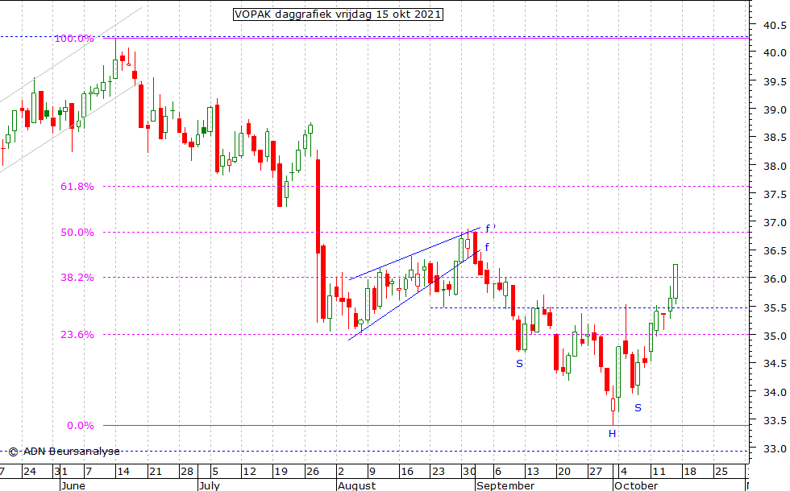
Task: Click the "35.5" price axis value
Action: pos(775,307)
